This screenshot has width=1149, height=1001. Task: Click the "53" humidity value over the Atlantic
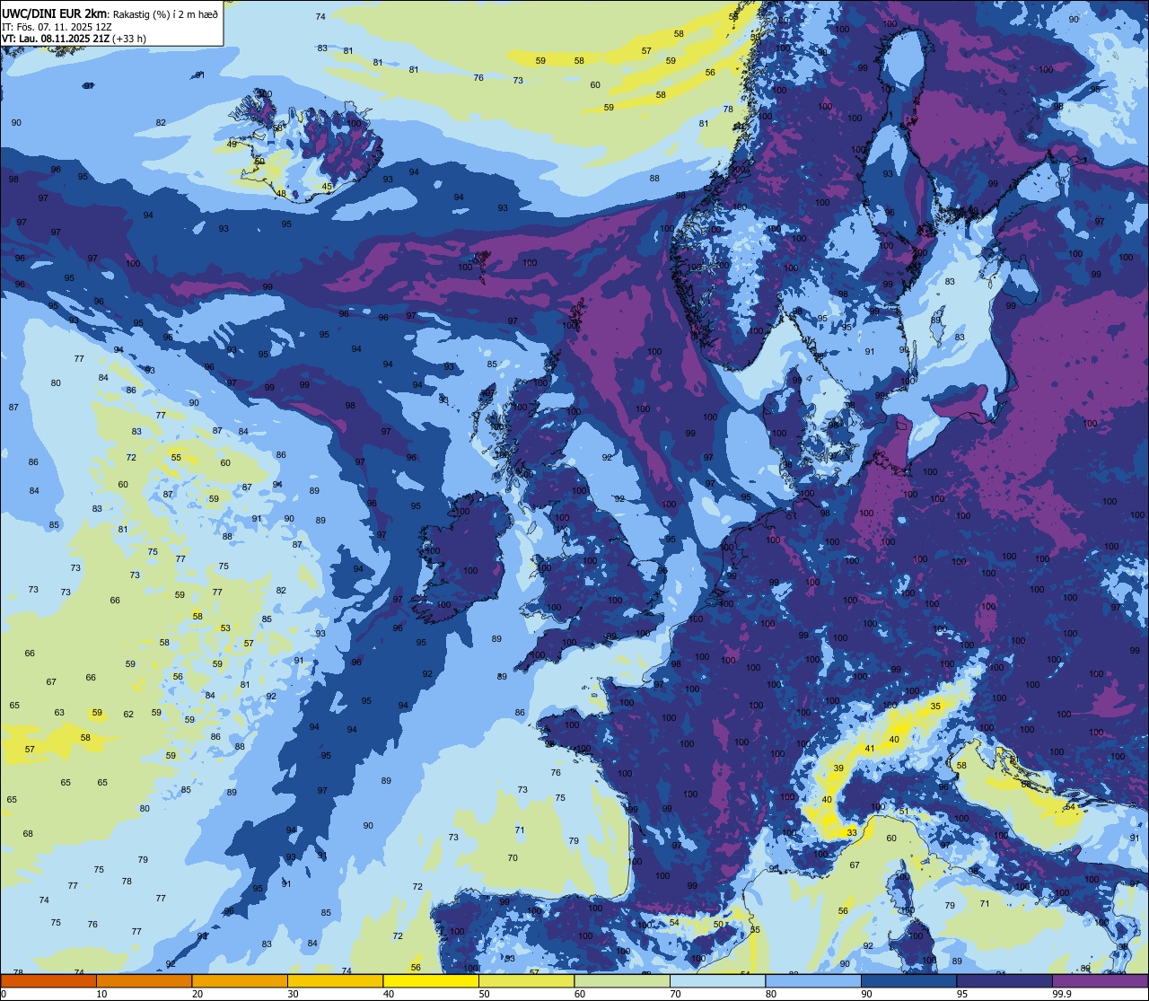tap(225, 628)
